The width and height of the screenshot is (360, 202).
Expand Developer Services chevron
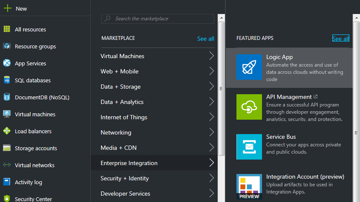pos(211,194)
